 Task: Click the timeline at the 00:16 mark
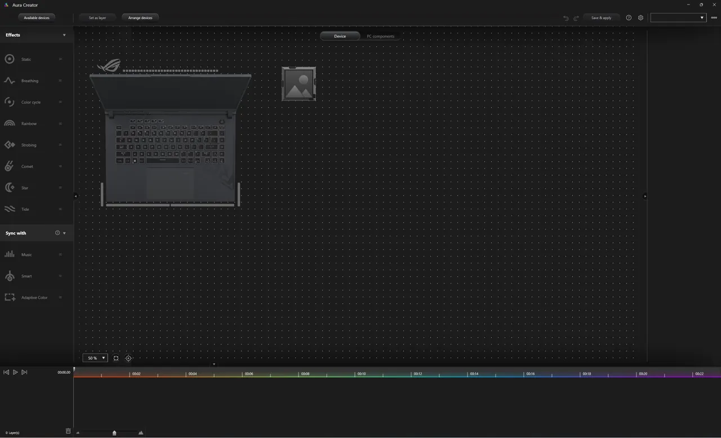[531, 374]
